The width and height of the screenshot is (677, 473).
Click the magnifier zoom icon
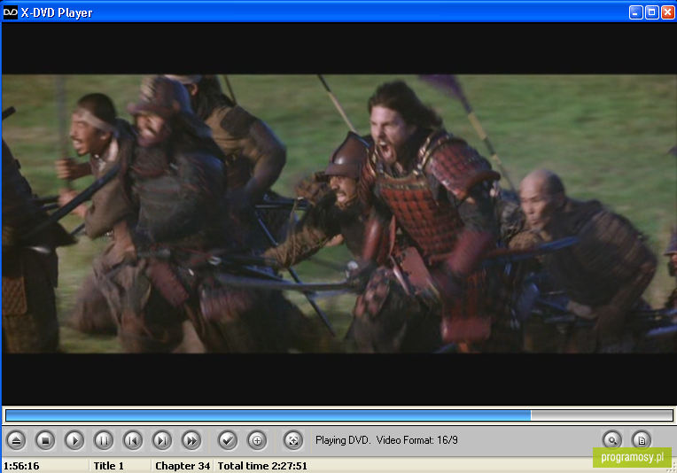click(x=612, y=440)
